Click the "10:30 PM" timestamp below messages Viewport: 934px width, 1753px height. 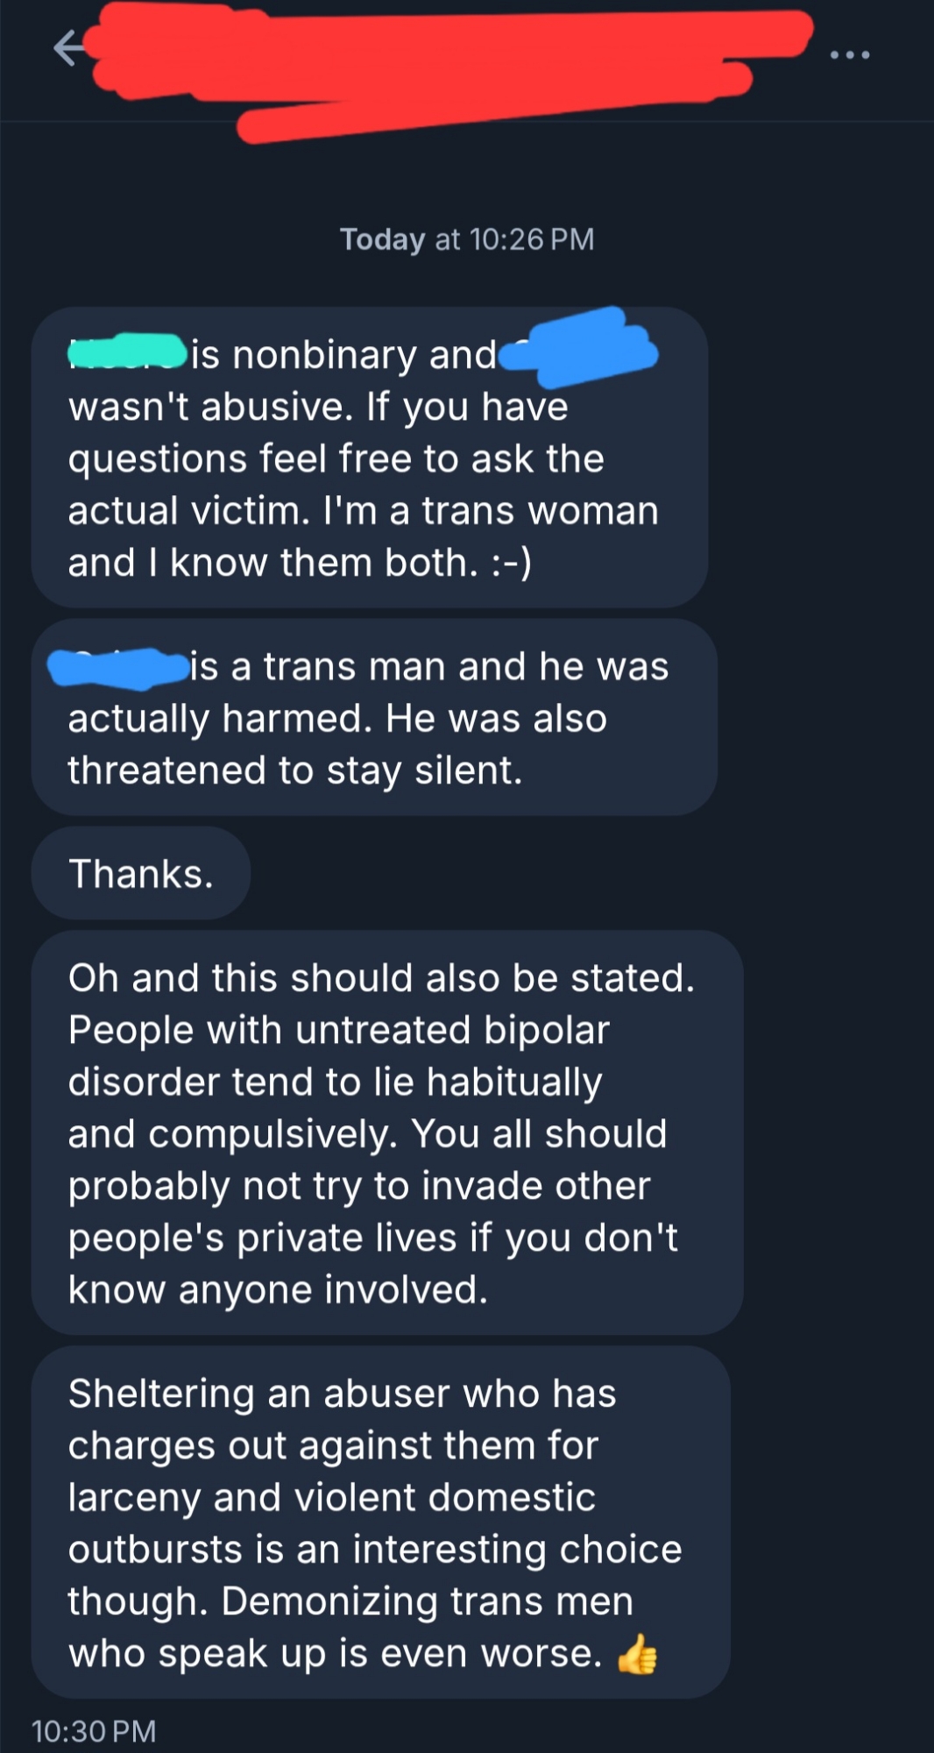[x=94, y=1731]
